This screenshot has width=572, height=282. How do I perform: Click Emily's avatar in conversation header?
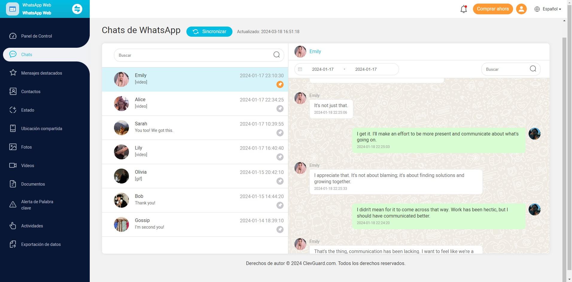300,52
